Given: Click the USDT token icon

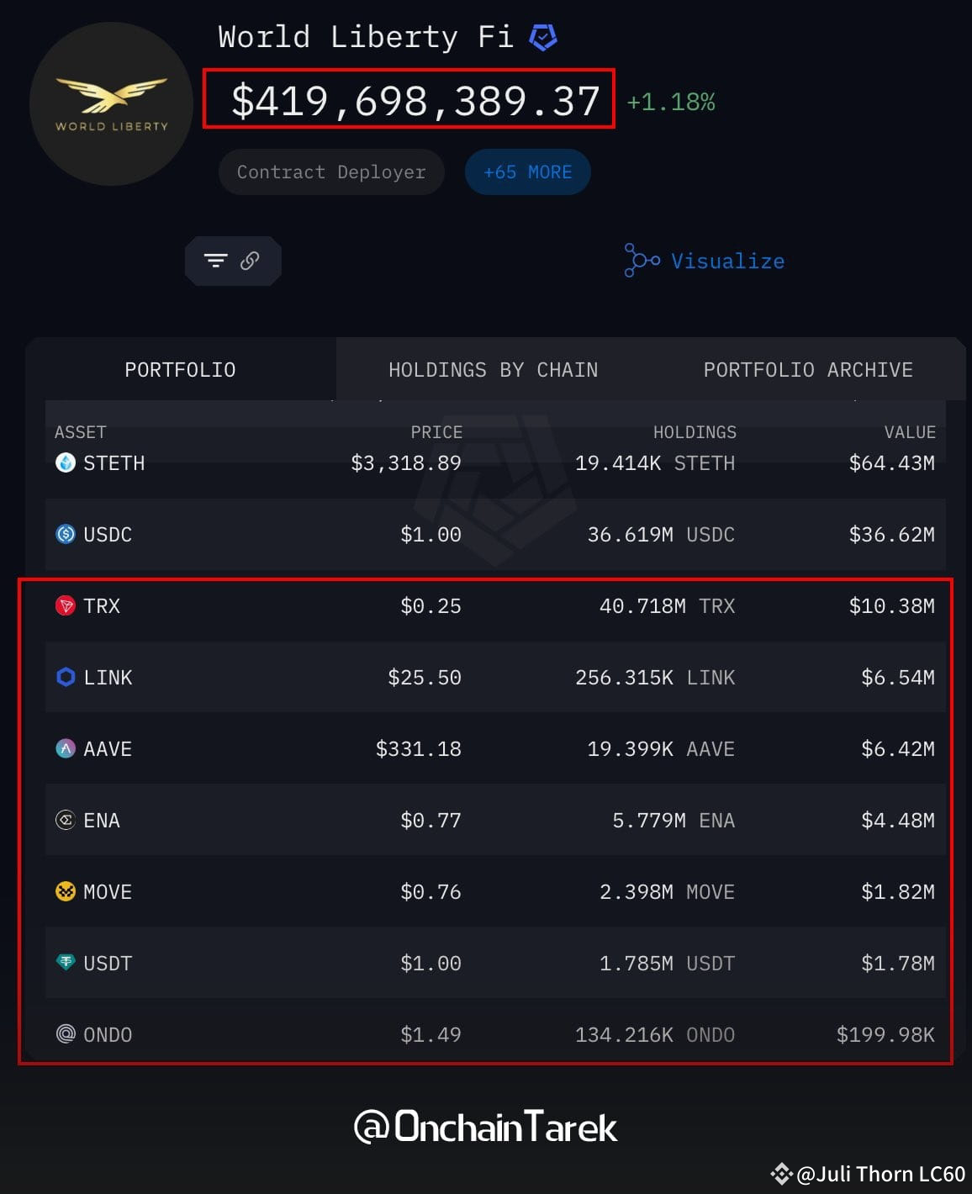Looking at the screenshot, I should 65,963.
